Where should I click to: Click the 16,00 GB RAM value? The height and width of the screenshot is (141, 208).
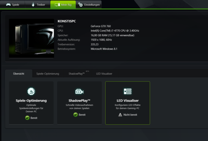tap(112, 35)
